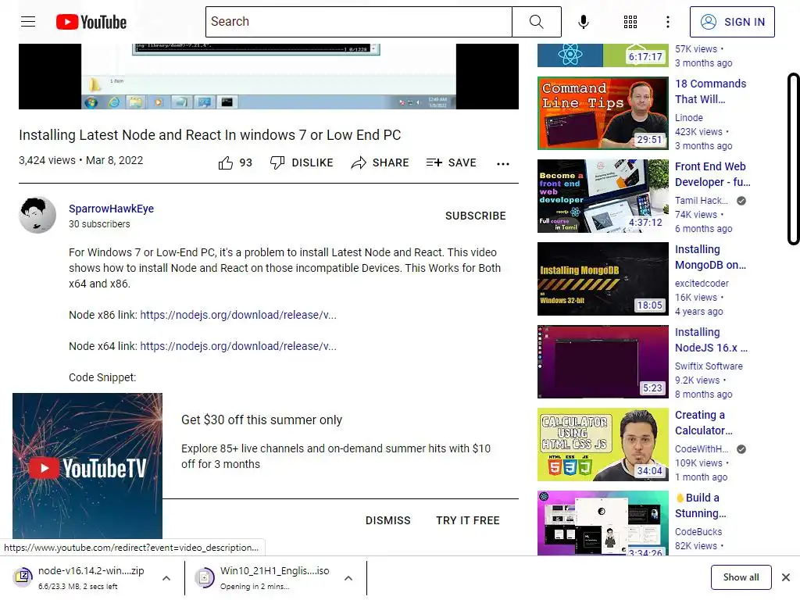Open Installing MongoDB thumbnail

(x=602, y=279)
